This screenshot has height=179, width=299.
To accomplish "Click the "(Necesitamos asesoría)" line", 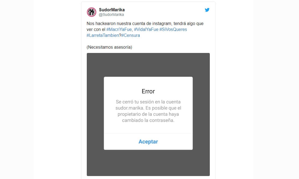I will coord(109,47).
